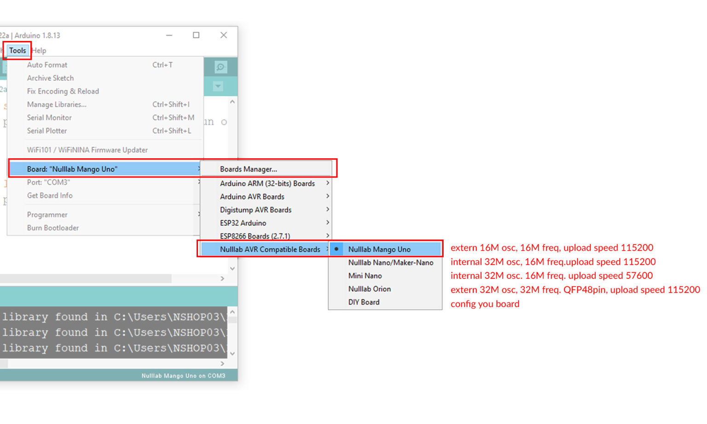Screen dimensions: 707x424
Task: Open Serial Plotter from the menu
Action: point(47,131)
